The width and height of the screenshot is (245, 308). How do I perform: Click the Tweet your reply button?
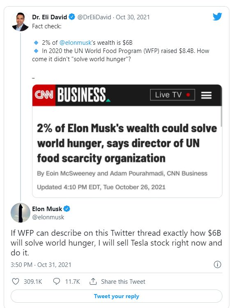[x=117, y=296]
